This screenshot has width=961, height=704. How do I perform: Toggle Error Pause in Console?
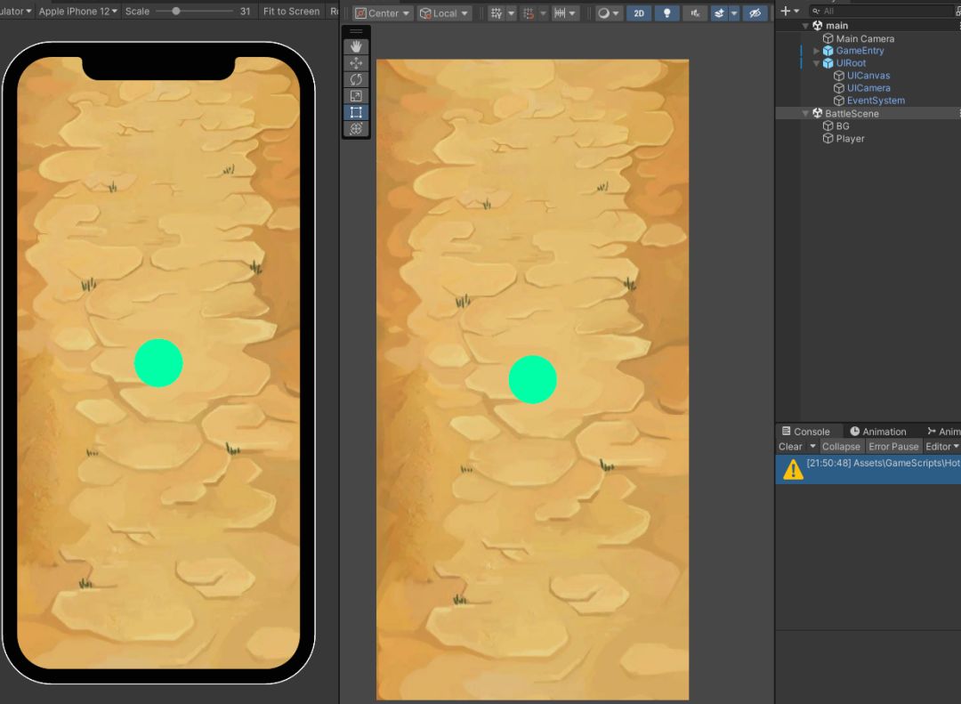(893, 447)
